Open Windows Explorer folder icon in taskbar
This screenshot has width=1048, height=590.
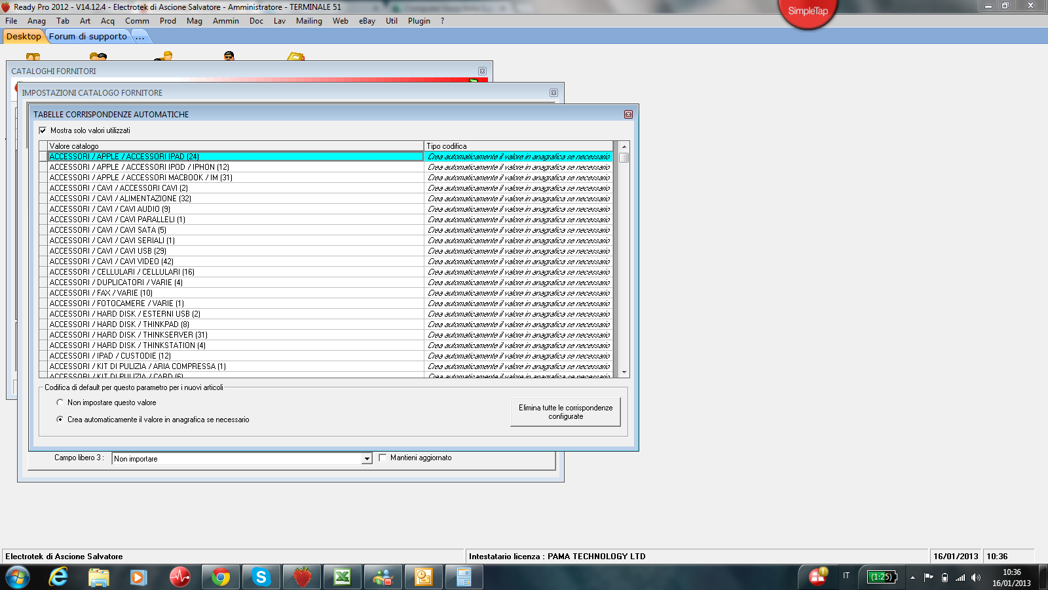click(x=99, y=578)
